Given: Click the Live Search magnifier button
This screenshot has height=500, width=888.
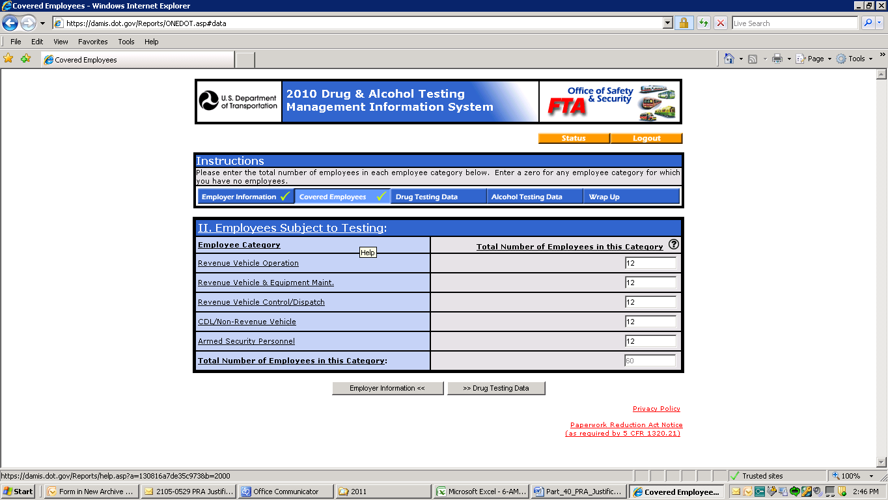Looking at the screenshot, I should (x=867, y=23).
